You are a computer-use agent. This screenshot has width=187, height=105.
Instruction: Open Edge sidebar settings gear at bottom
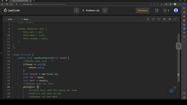click(x=184, y=97)
